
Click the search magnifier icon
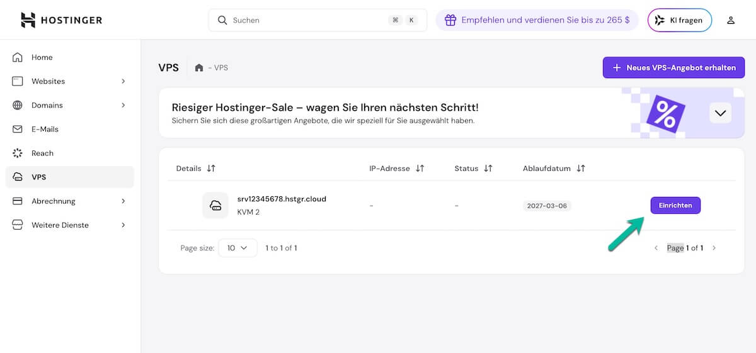[222, 20]
